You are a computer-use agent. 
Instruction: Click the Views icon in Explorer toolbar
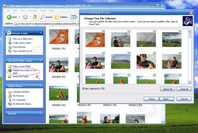(73, 17)
